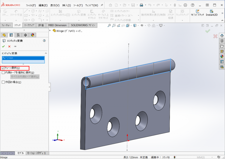225x159 pixels.
Task: Click the green checkmark OK in the property panel
Action: click(x=3, y=46)
